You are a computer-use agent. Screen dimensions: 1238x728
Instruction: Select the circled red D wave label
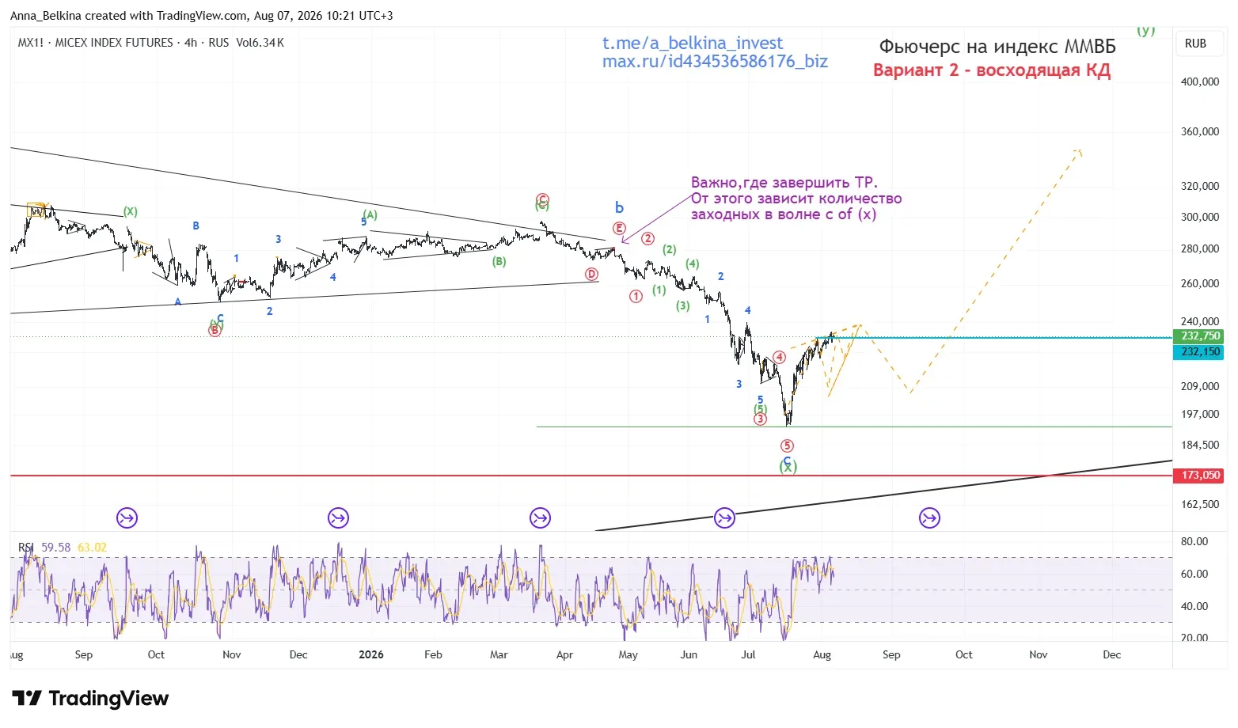591,275
